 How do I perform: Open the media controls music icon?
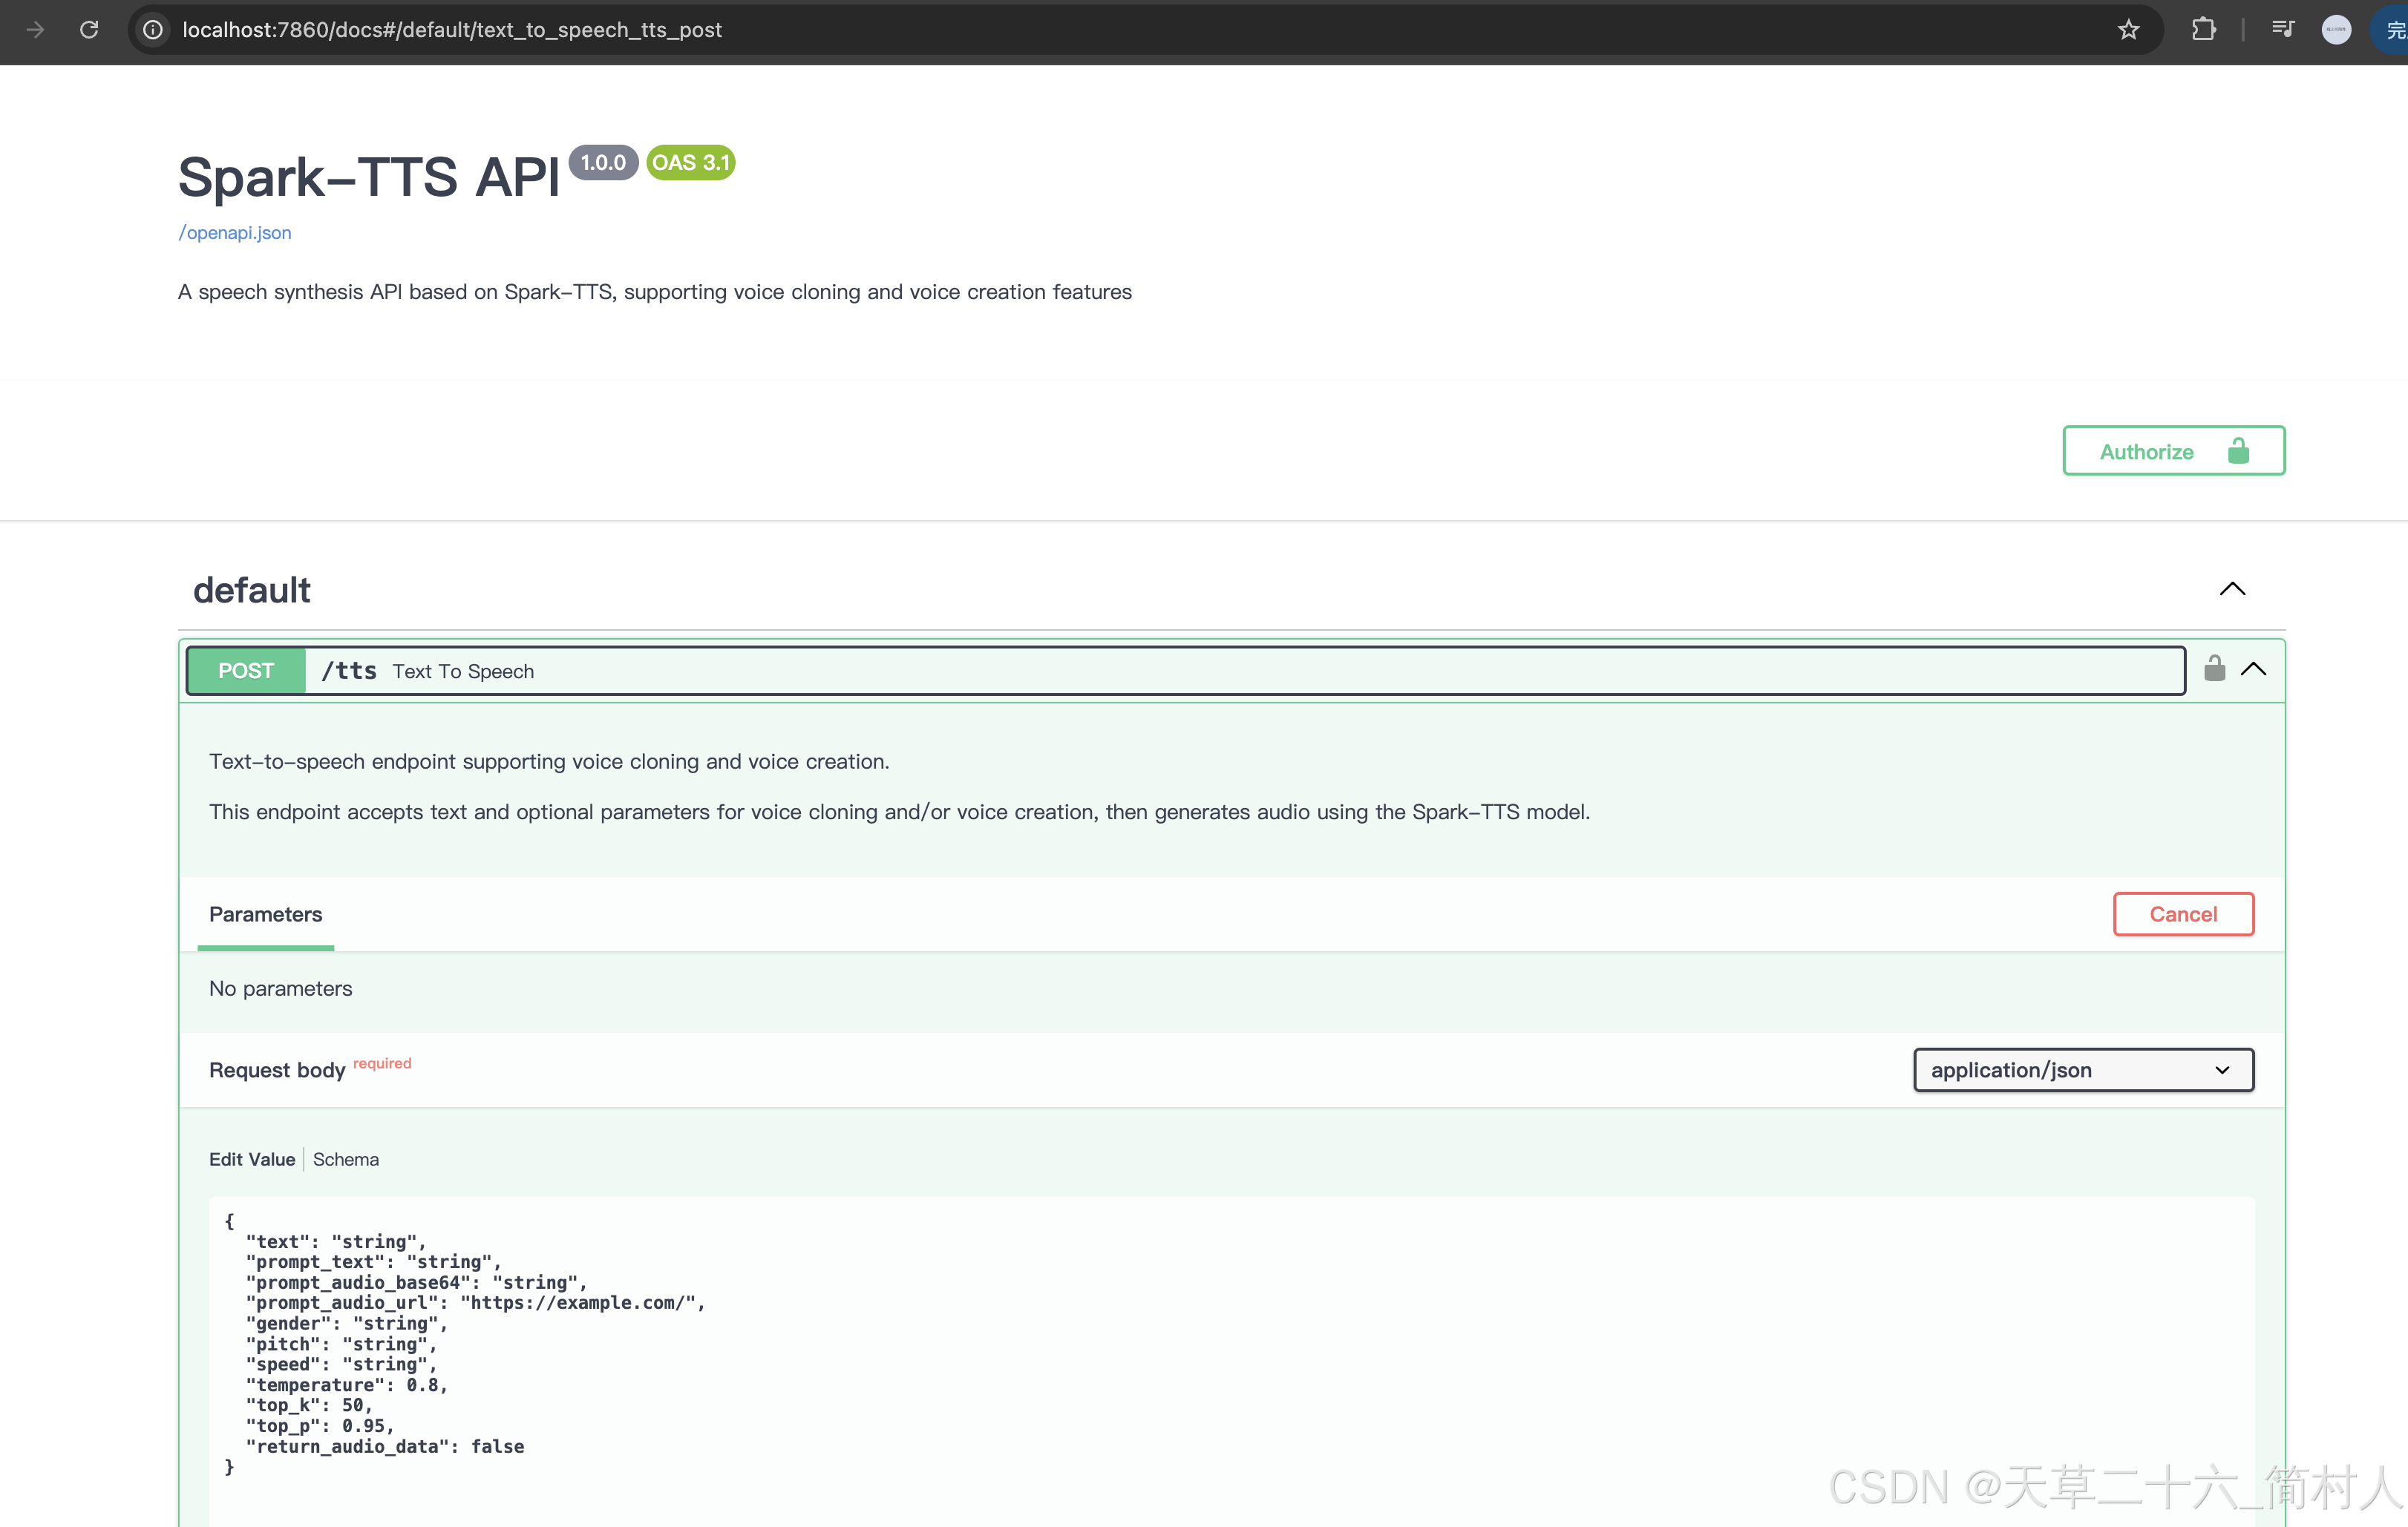pyautogui.click(x=2282, y=30)
